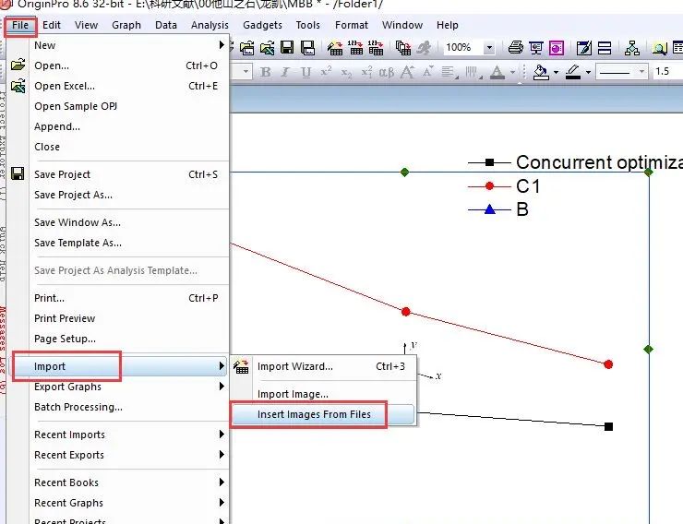683x524 pixels.
Task: Expand the Recent Exports submenu
Action: [x=129, y=455]
